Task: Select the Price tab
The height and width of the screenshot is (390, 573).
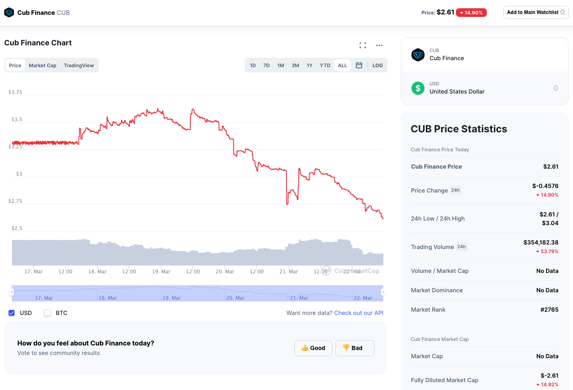Action: pos(15,65)
